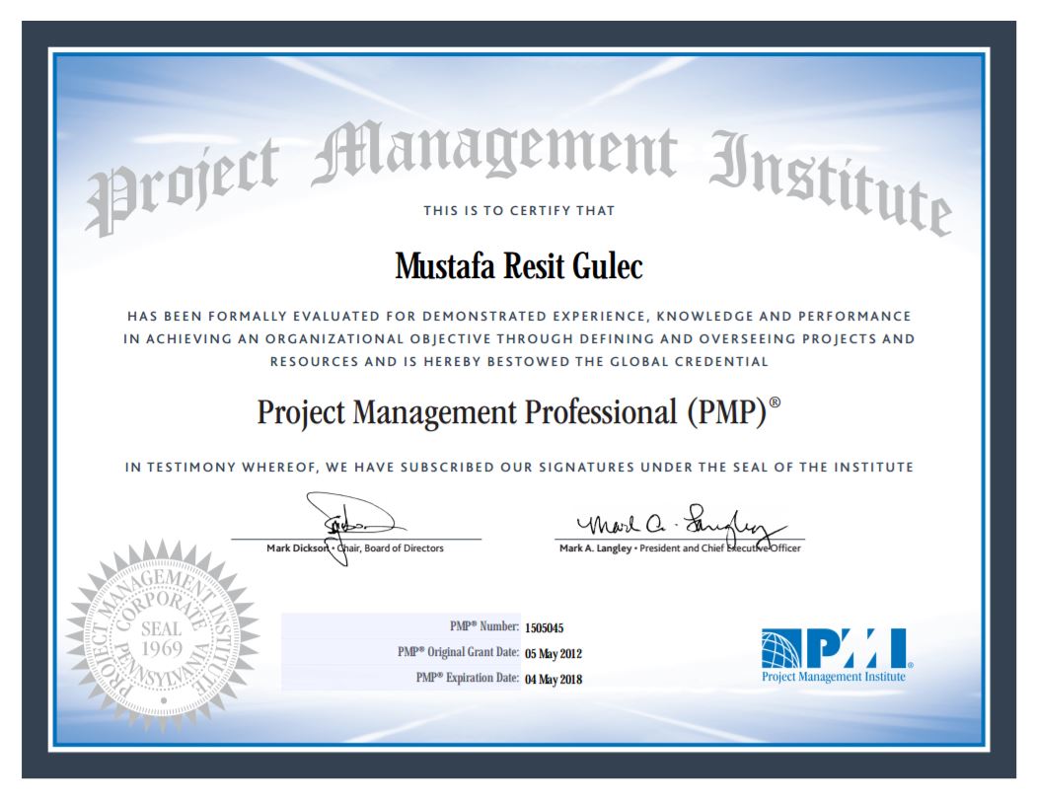The image size is (1037, 802).
Task: Click the corporate seal dated 1969
Action: (163, 636)
